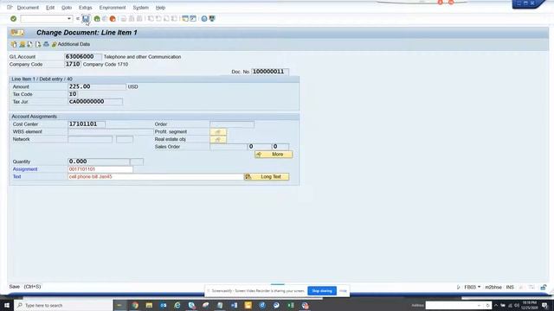Click the Stop sharing button

click(x=322, y=291)
